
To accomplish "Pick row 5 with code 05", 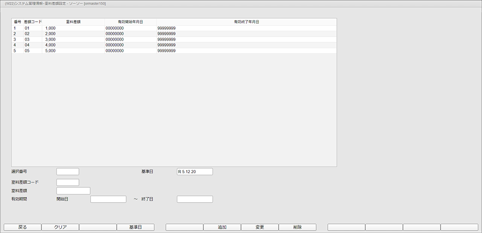I will (27, 51).
